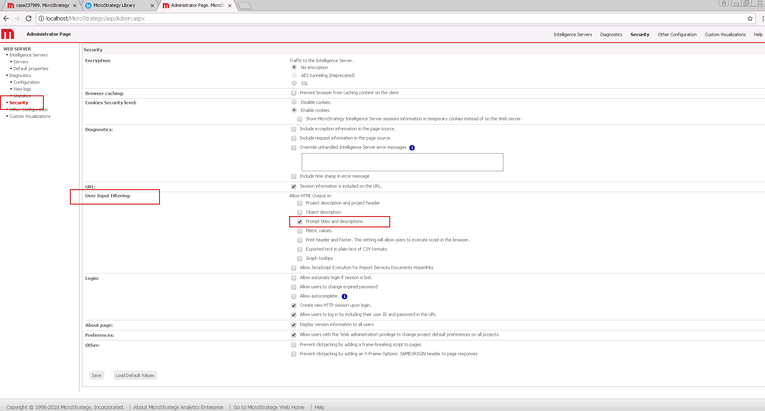Image resolution: width=765 pixels, height=411 pixels.
Task: Uncheck Display version information to all users
Action: (294, 325)
